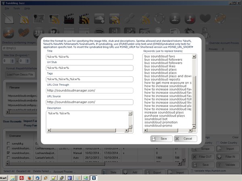Toggle the Order Country checkbox
The image size is (242, 181).
click(218, 143)
